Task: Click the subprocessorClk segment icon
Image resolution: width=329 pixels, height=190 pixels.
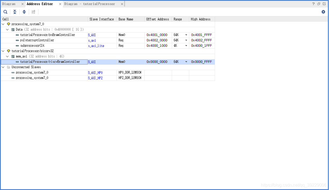Action: pyautogui.click(x=17, y=46)
